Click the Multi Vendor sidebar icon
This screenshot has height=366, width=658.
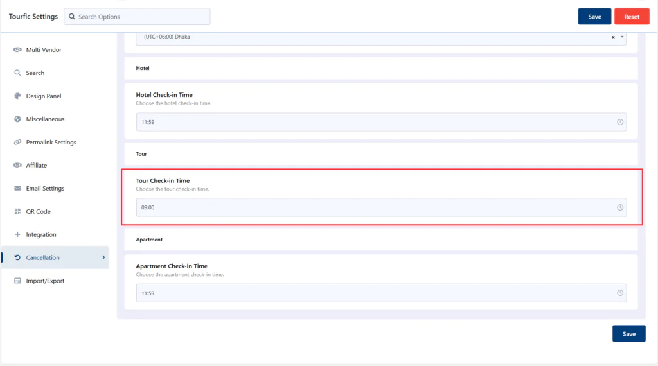pyautogui.click(x=17, y=49)
